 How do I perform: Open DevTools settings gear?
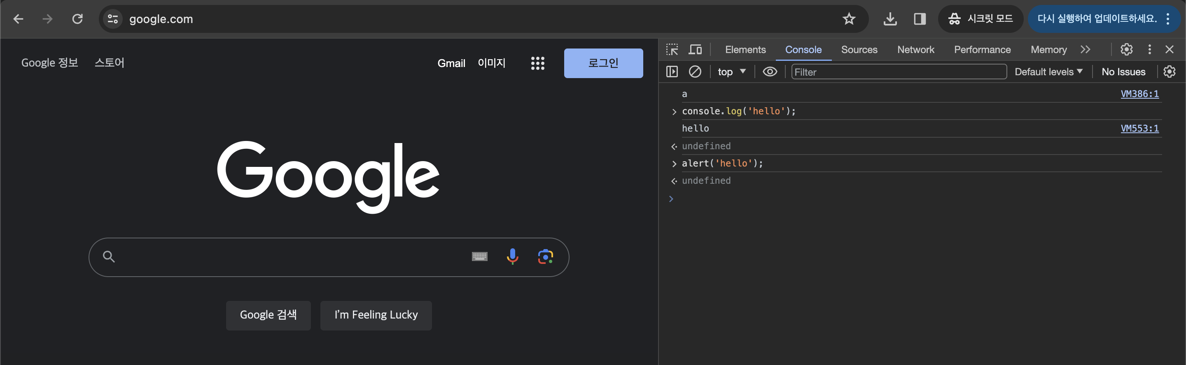[1126, 49]
